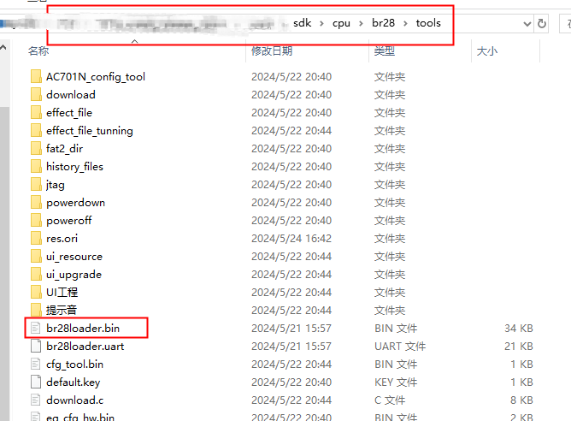
Task: Select the default.key file name
Action: pos(74,382)
